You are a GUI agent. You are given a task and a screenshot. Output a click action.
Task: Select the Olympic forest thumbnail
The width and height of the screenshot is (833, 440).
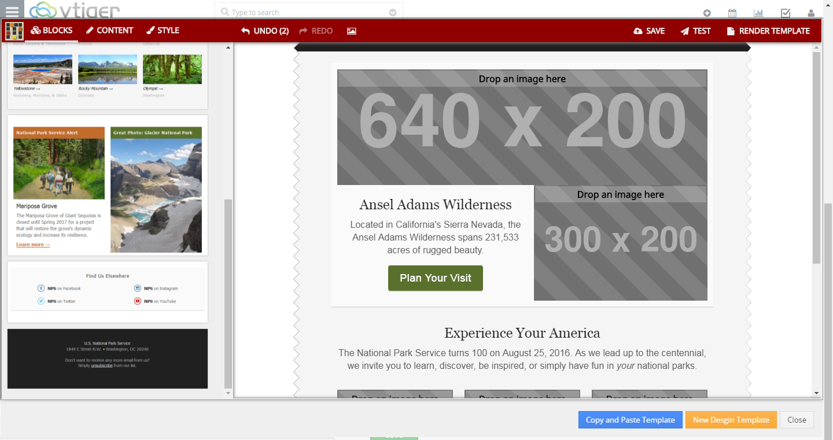click(172, 69)
